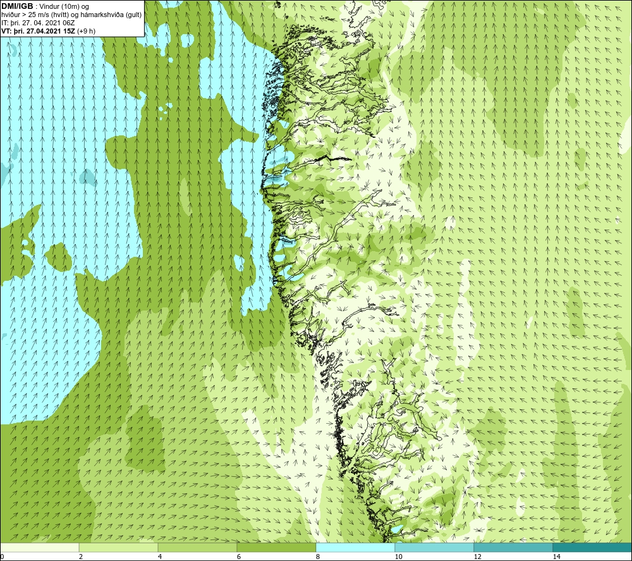Screen dimensions: 632x561
Task: Click the legend scale label '4'
Action: (x=160, y=557)
